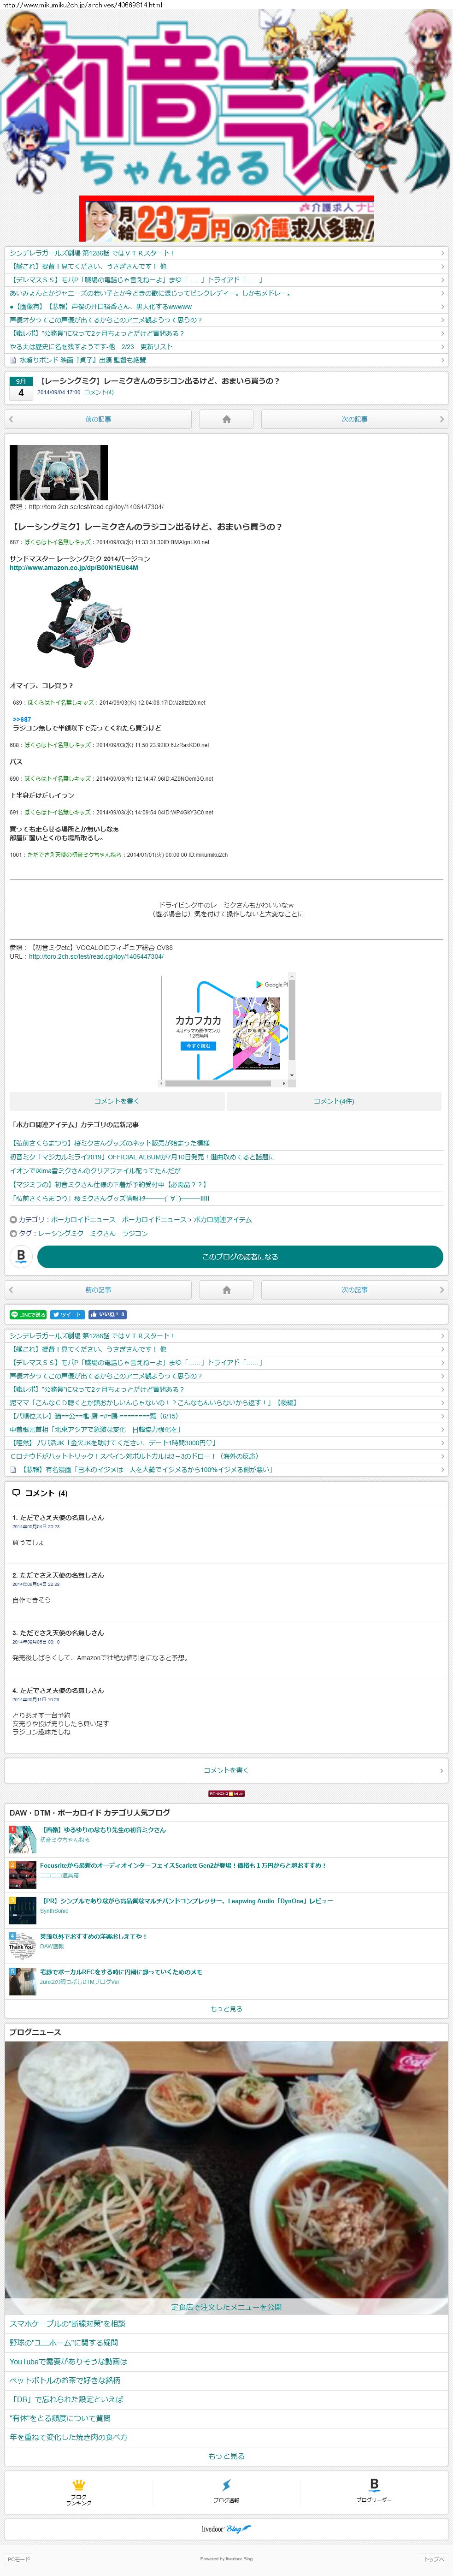Open the toro.2ch.sc reference link under URL:
Screen dimensions: 453x2576
(96, 956)
